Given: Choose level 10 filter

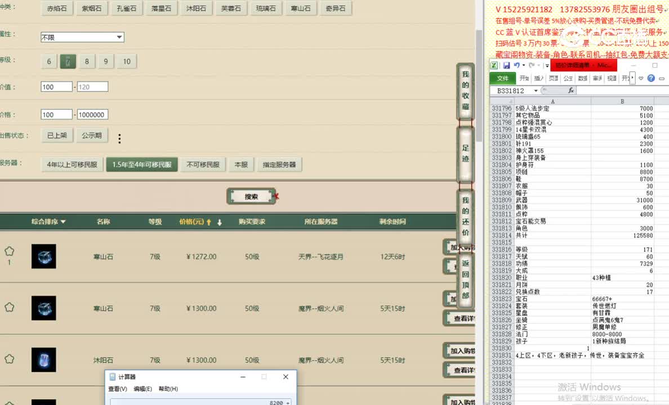Looking at the screenshot, I should (127, 61).
